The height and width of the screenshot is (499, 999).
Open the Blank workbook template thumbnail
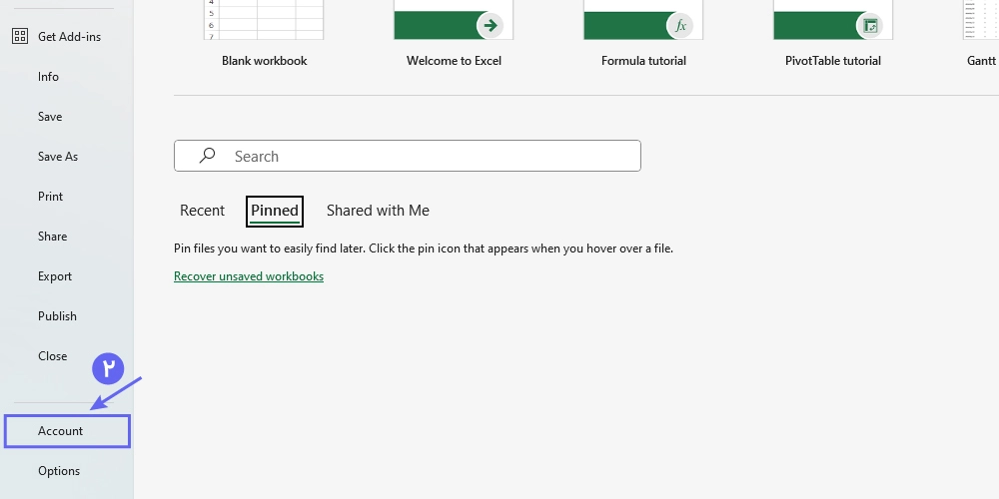pos(264,20)
